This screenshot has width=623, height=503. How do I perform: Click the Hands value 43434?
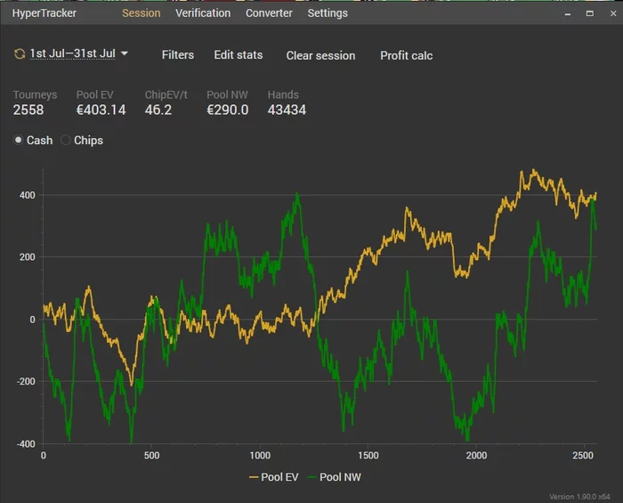287,110
